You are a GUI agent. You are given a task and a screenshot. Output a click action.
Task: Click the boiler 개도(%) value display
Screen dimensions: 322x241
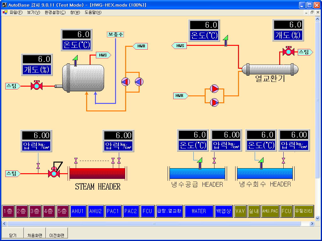(36, 59)
